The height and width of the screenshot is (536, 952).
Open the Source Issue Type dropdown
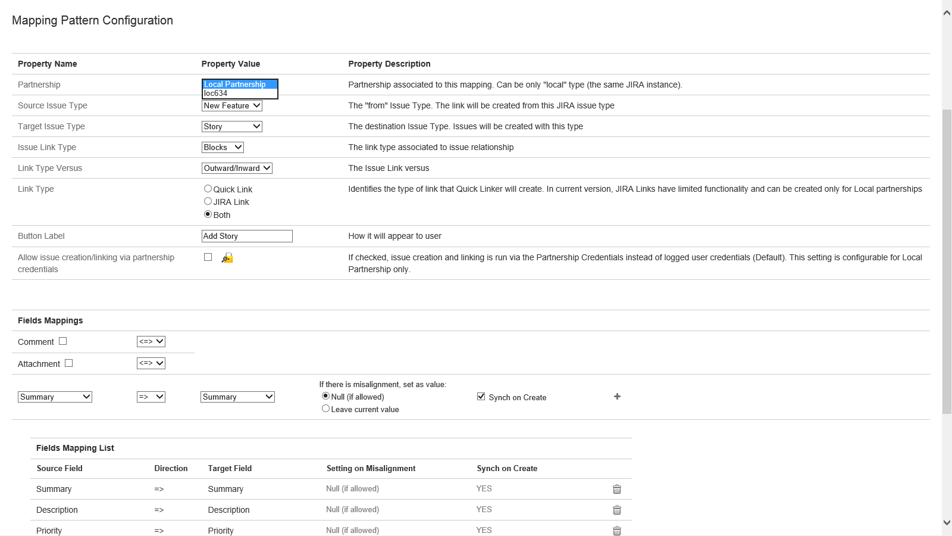click(232, 105)
